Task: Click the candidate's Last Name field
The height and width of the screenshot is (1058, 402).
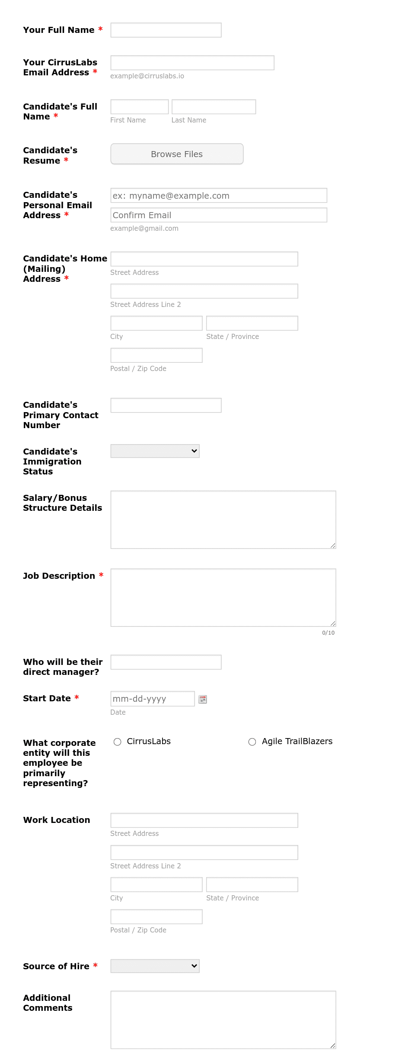Action: point(213,106)
